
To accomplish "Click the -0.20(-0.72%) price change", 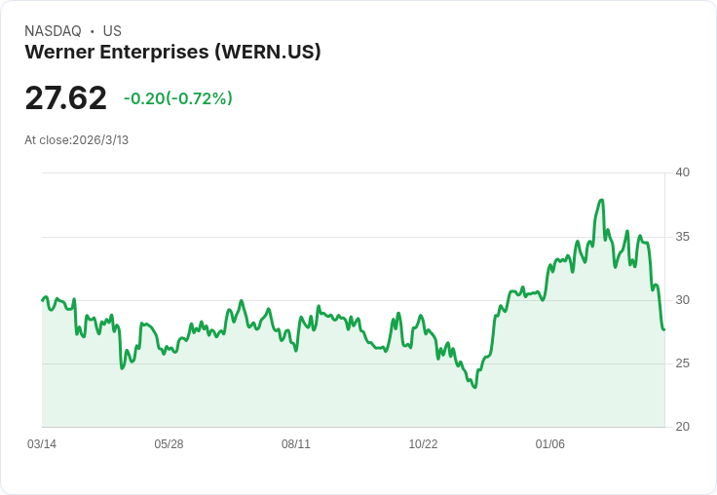I will [x=177, y=98].
